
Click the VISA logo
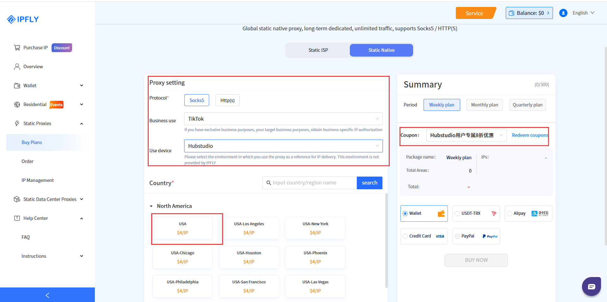(440, 236)
